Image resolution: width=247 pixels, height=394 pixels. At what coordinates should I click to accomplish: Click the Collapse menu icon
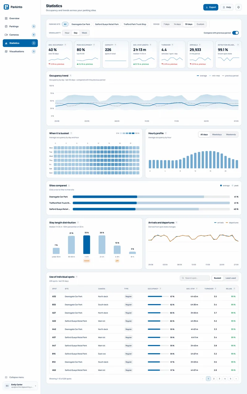tap(6, 377)
